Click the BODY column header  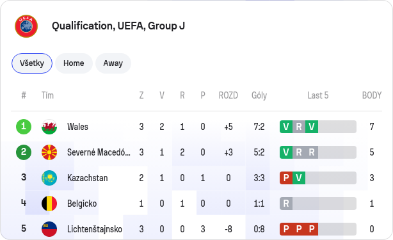(x=372, y=95)
